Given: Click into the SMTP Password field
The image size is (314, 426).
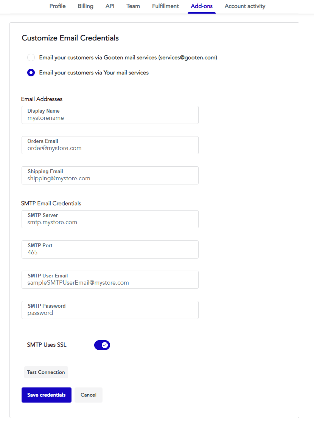Looking at the screenshot, I should (110, 310).
